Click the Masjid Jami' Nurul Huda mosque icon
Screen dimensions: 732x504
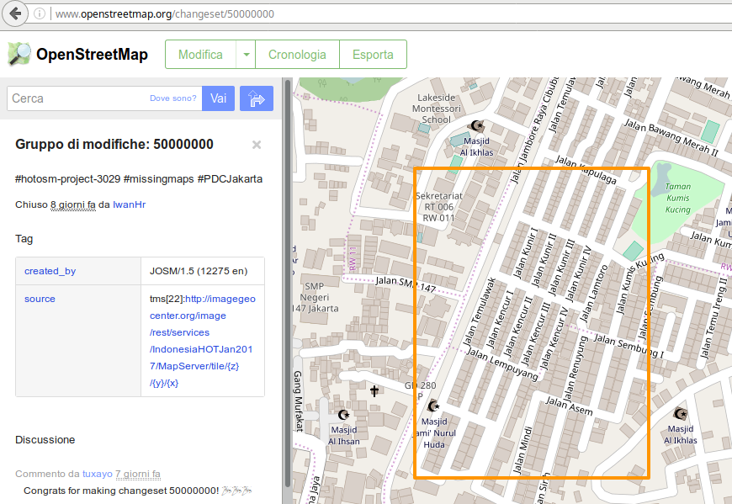[x=434, y=406]
